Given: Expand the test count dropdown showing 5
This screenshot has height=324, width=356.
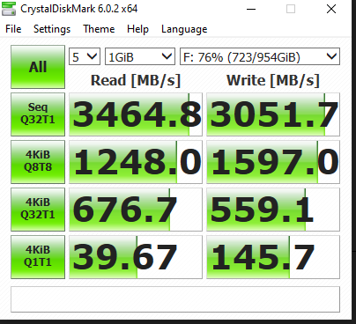Looking at the screenshot, I should pos(85,56).
